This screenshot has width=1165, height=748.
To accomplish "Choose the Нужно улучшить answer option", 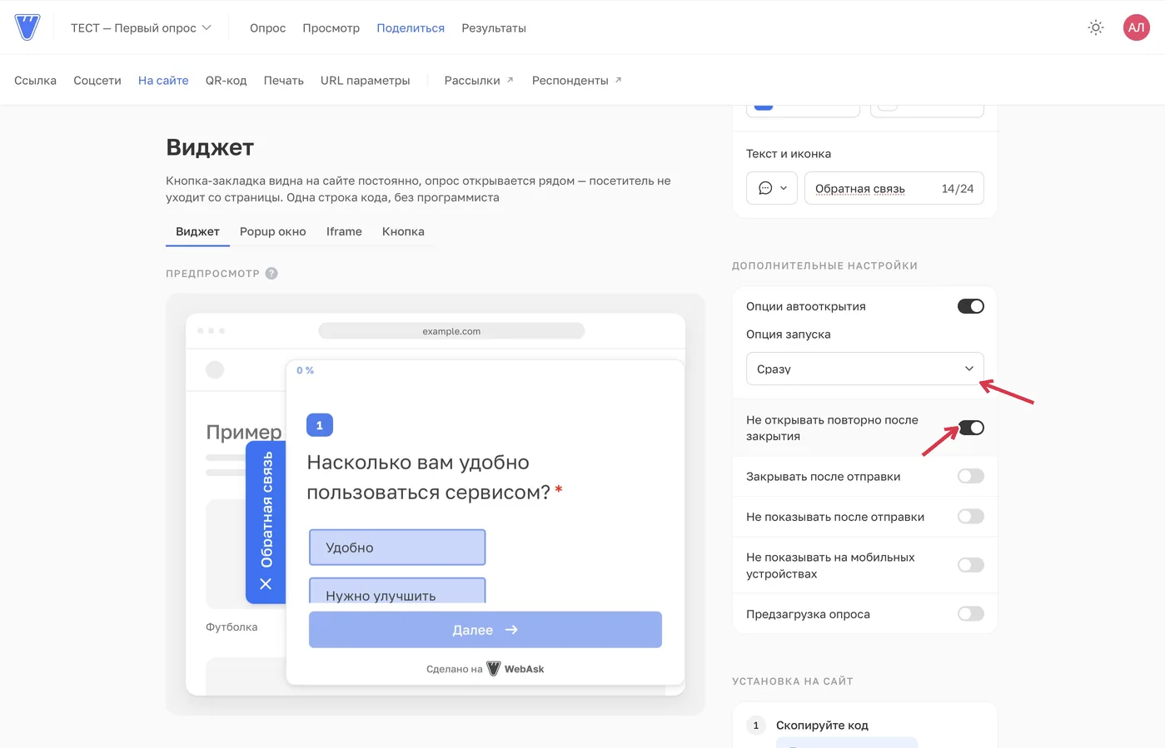I will pos(397,591).
